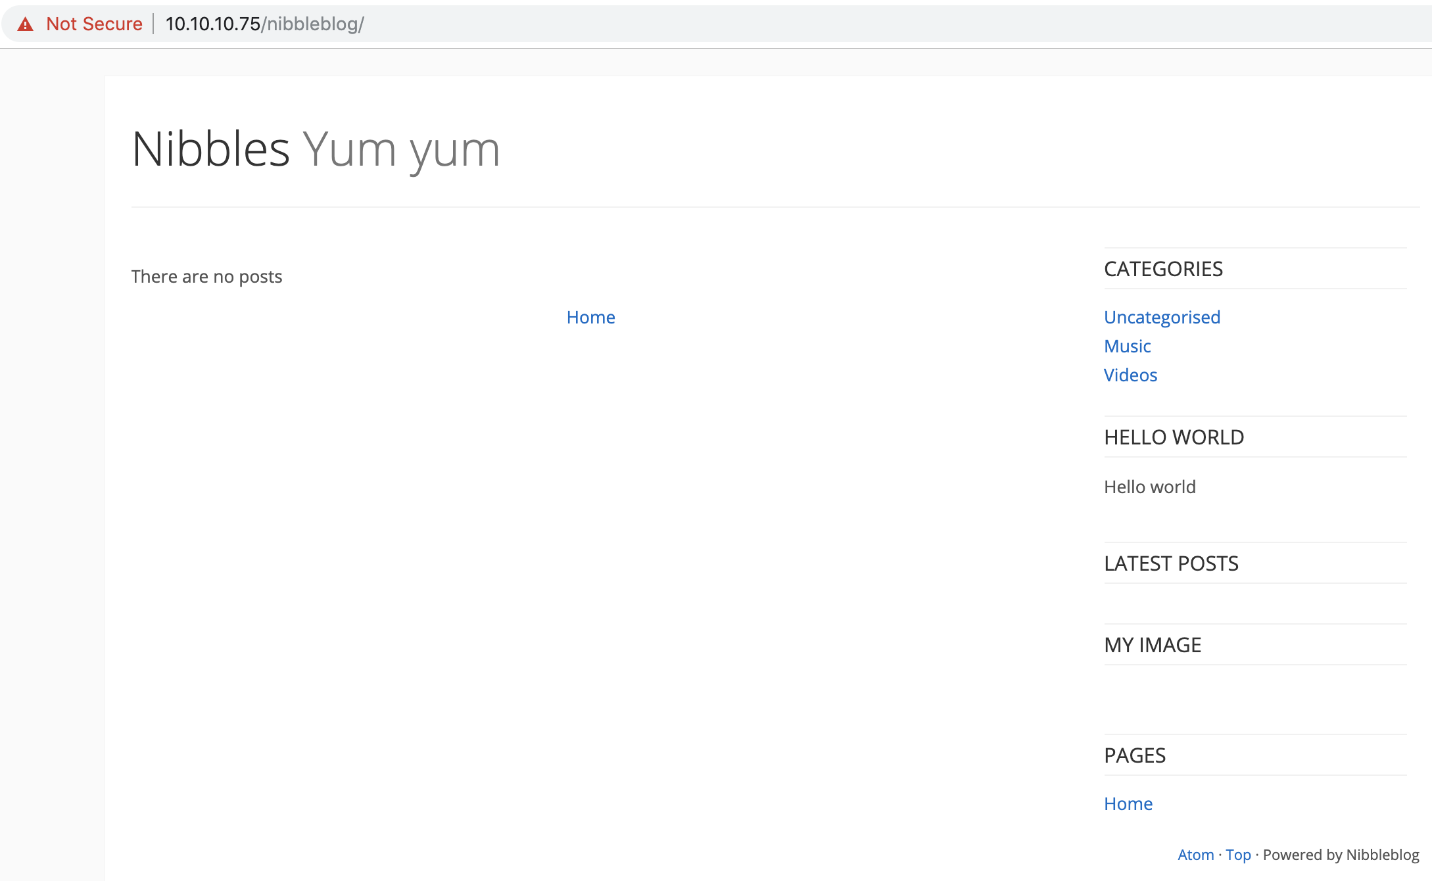This screenshot has height=881, width=1432.
Task: Select the LATEST POSTS heading
Action: tap(1171, 563)
